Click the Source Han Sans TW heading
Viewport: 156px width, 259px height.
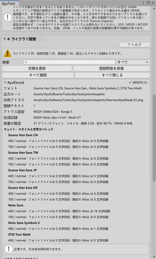tap(23, 153)
